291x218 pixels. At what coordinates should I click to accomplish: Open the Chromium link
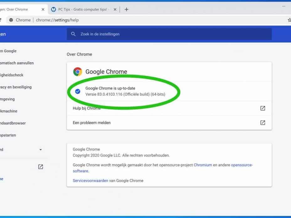point(203,165)
